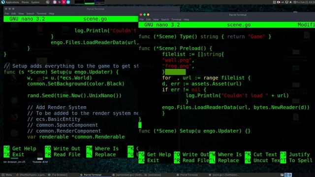
Task: Click the 'en' keyboard layout indicator
Action: 283,2
